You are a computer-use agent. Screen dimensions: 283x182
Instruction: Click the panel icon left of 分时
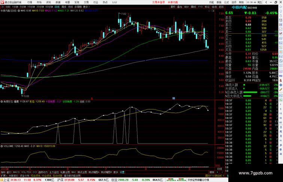[x=3, y=7]
